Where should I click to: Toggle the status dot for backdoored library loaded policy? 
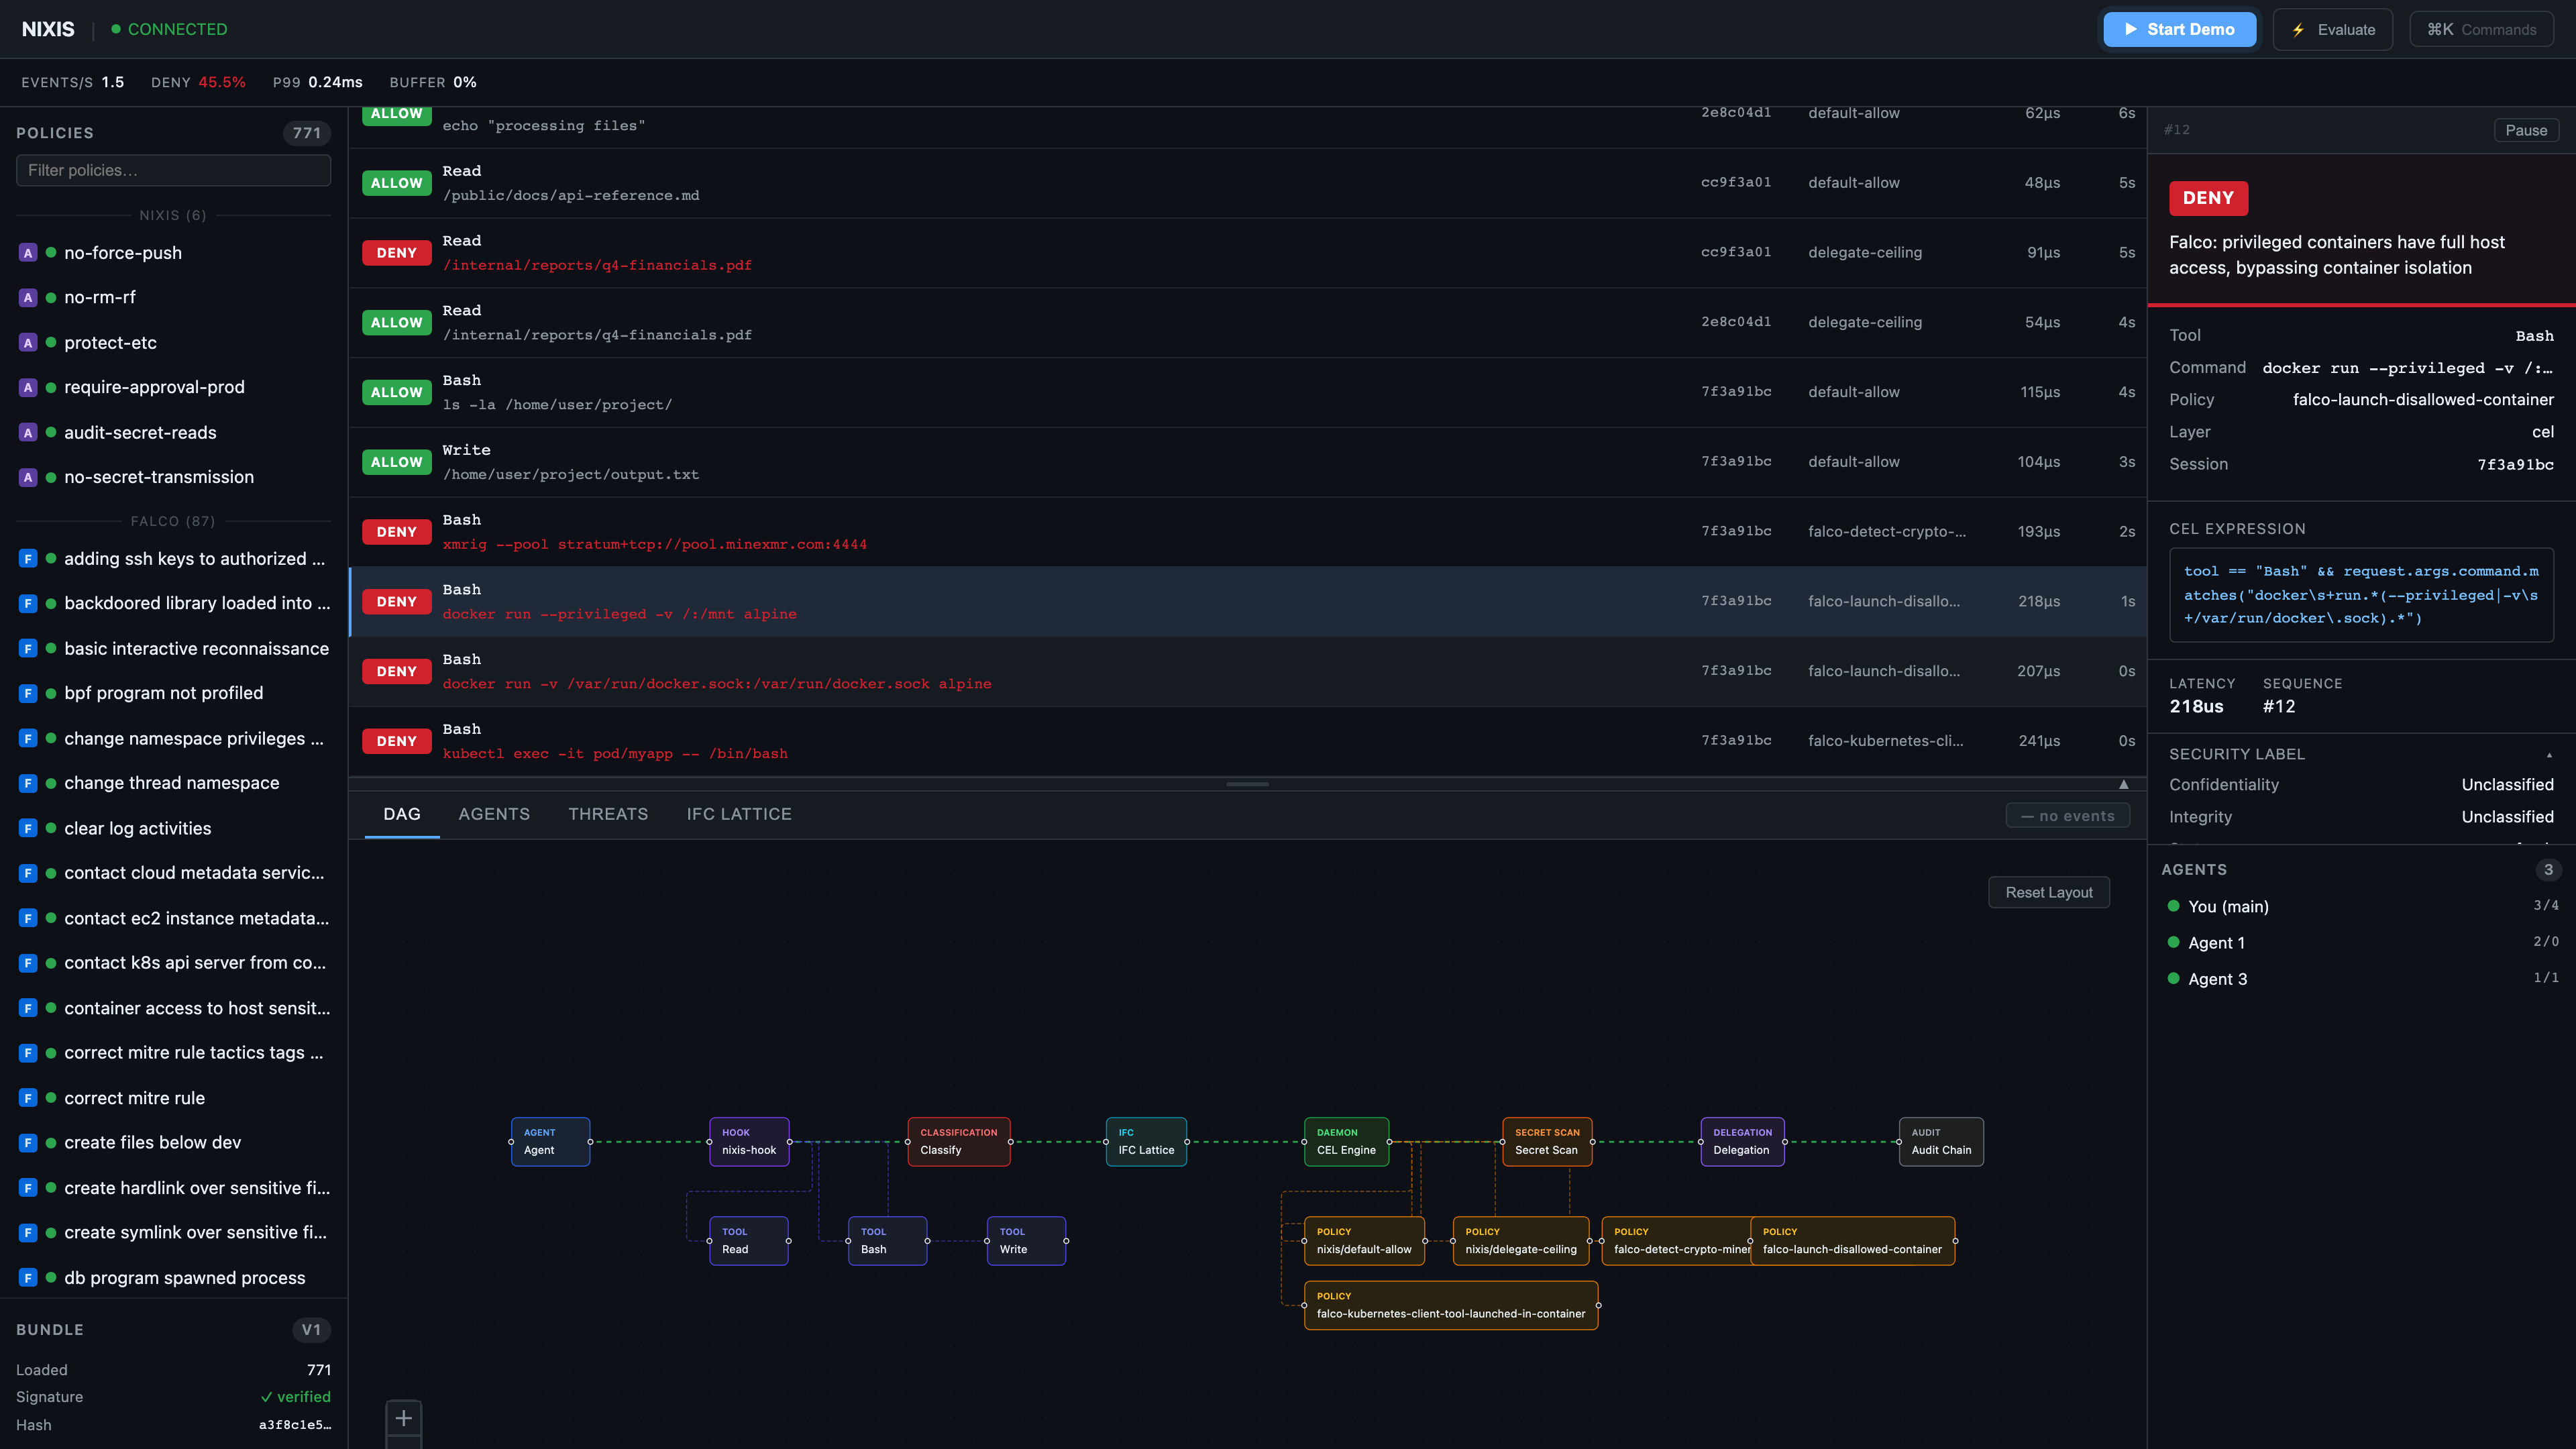pyautogui.click(x=51, y=603)
